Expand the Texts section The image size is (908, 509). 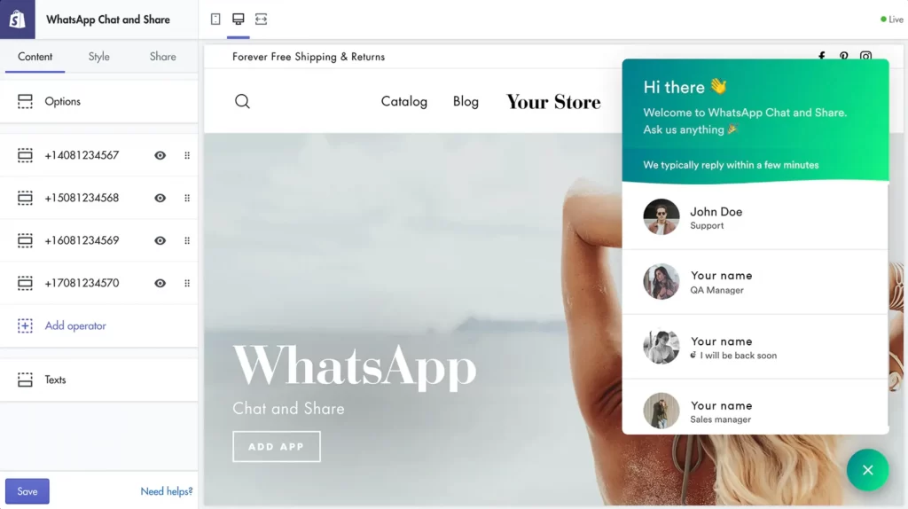pos(99,380)
